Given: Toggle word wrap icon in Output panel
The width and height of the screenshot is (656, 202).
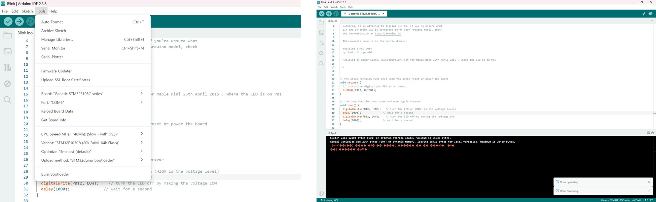Looking at the screenshot, I should [x=648, y=133].
